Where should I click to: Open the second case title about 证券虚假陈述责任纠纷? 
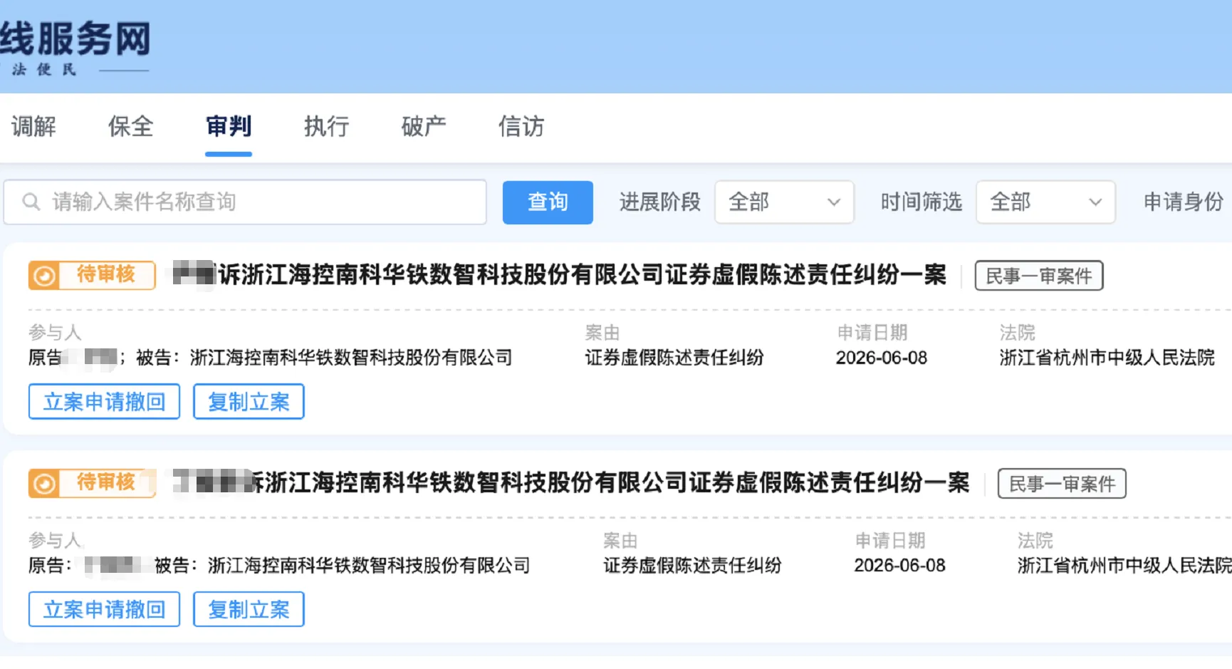[571, 483]
